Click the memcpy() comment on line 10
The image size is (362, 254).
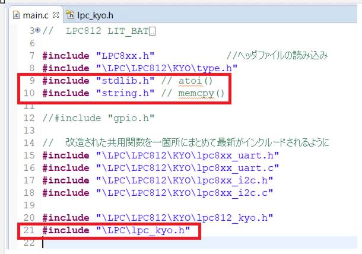(x=200, y=94)
